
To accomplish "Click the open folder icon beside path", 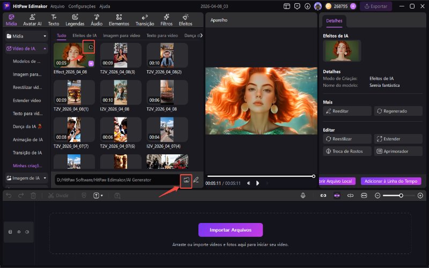I will point(186,180).
